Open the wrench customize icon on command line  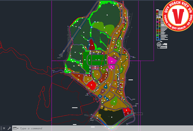[x=9, y=128]
